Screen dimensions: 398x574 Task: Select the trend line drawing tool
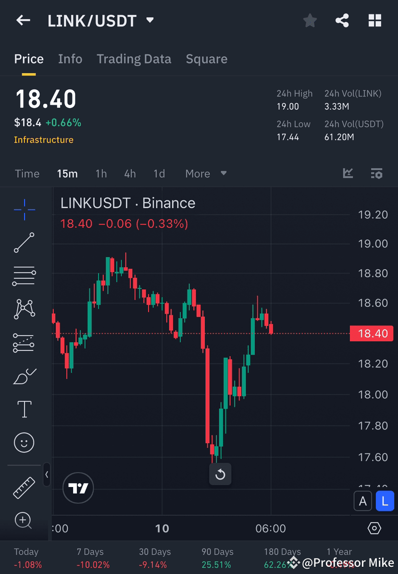24,243
